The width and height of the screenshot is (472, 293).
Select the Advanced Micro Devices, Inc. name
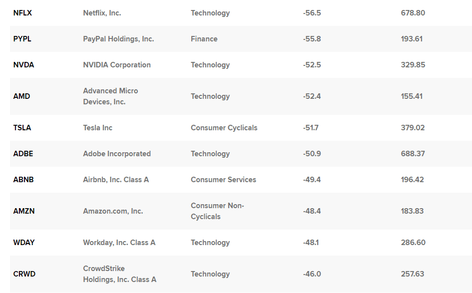(110, 96)
